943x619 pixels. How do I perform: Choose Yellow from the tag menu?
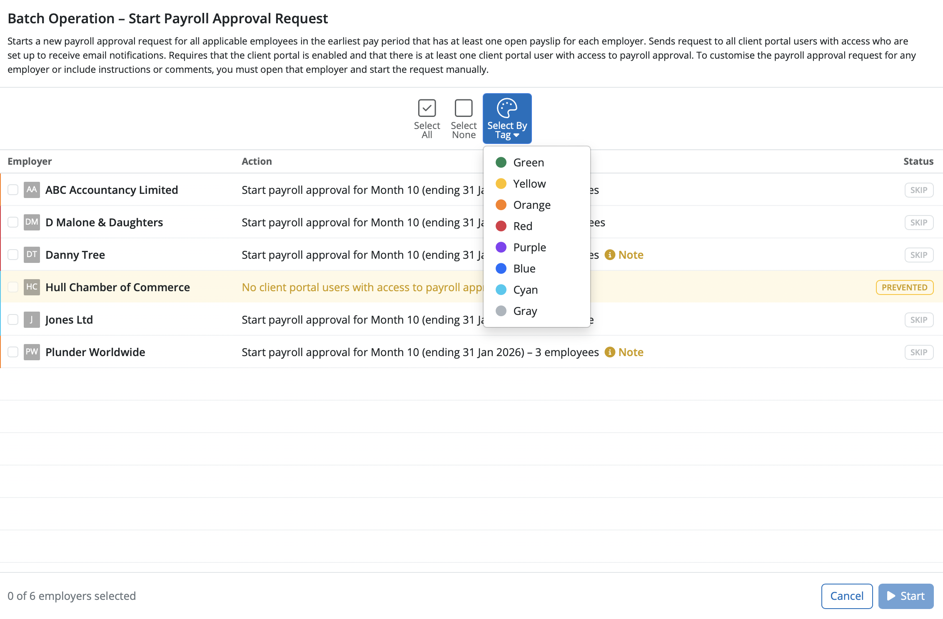pos(529,183)
